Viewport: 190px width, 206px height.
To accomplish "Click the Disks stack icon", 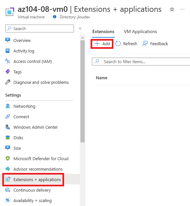I will coord(8,138).
